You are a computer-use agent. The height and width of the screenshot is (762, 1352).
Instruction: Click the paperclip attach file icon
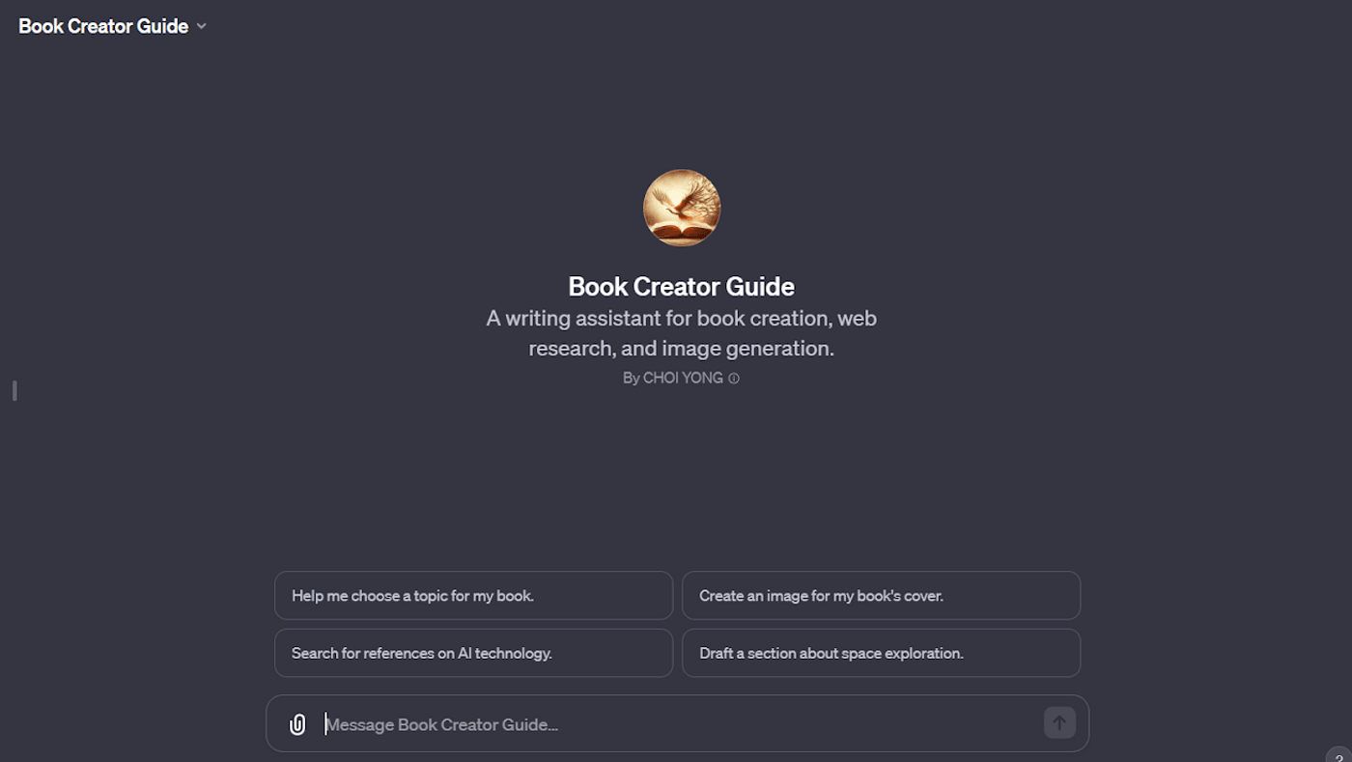click(297, 724)
